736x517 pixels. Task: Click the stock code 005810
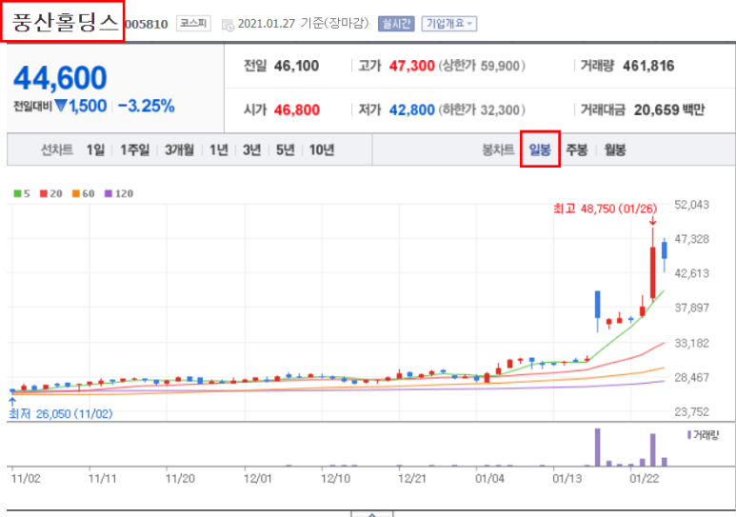[x=147, y=25]
